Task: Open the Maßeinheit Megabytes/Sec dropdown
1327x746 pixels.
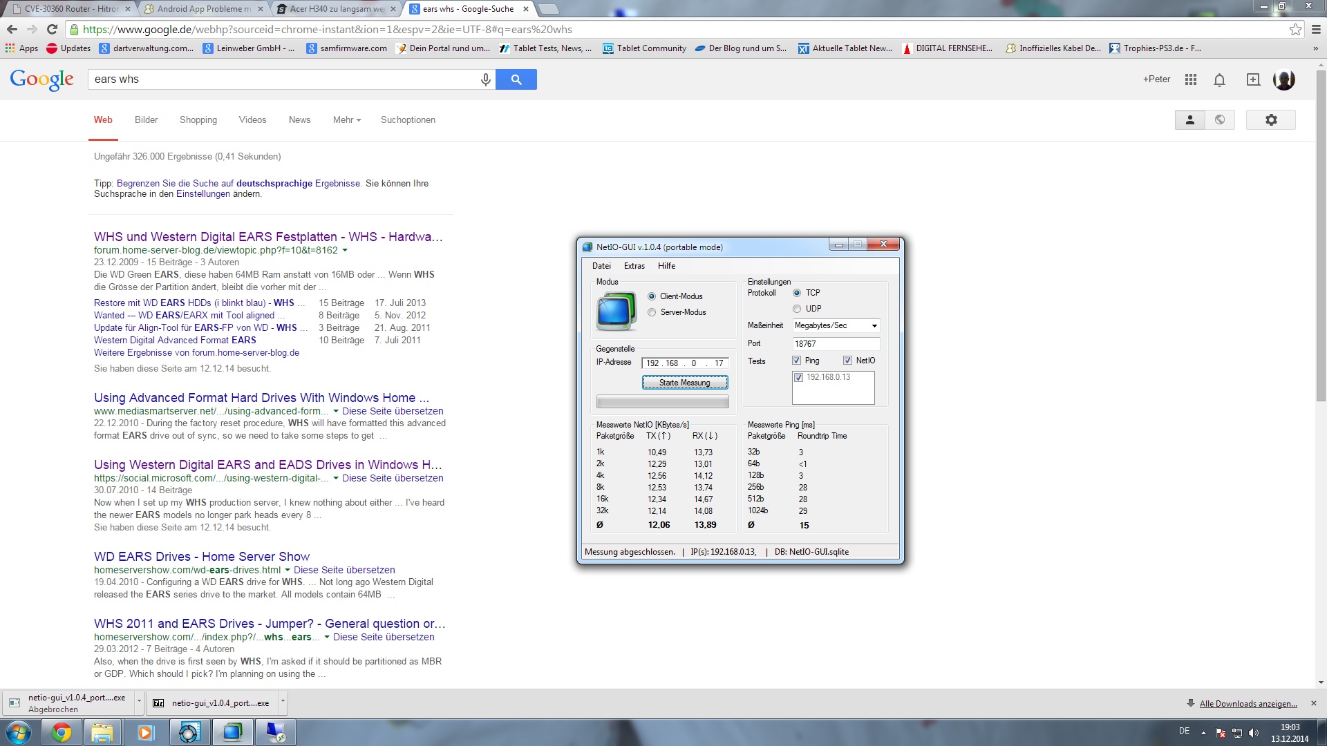Action: click(x=836, y=325)
